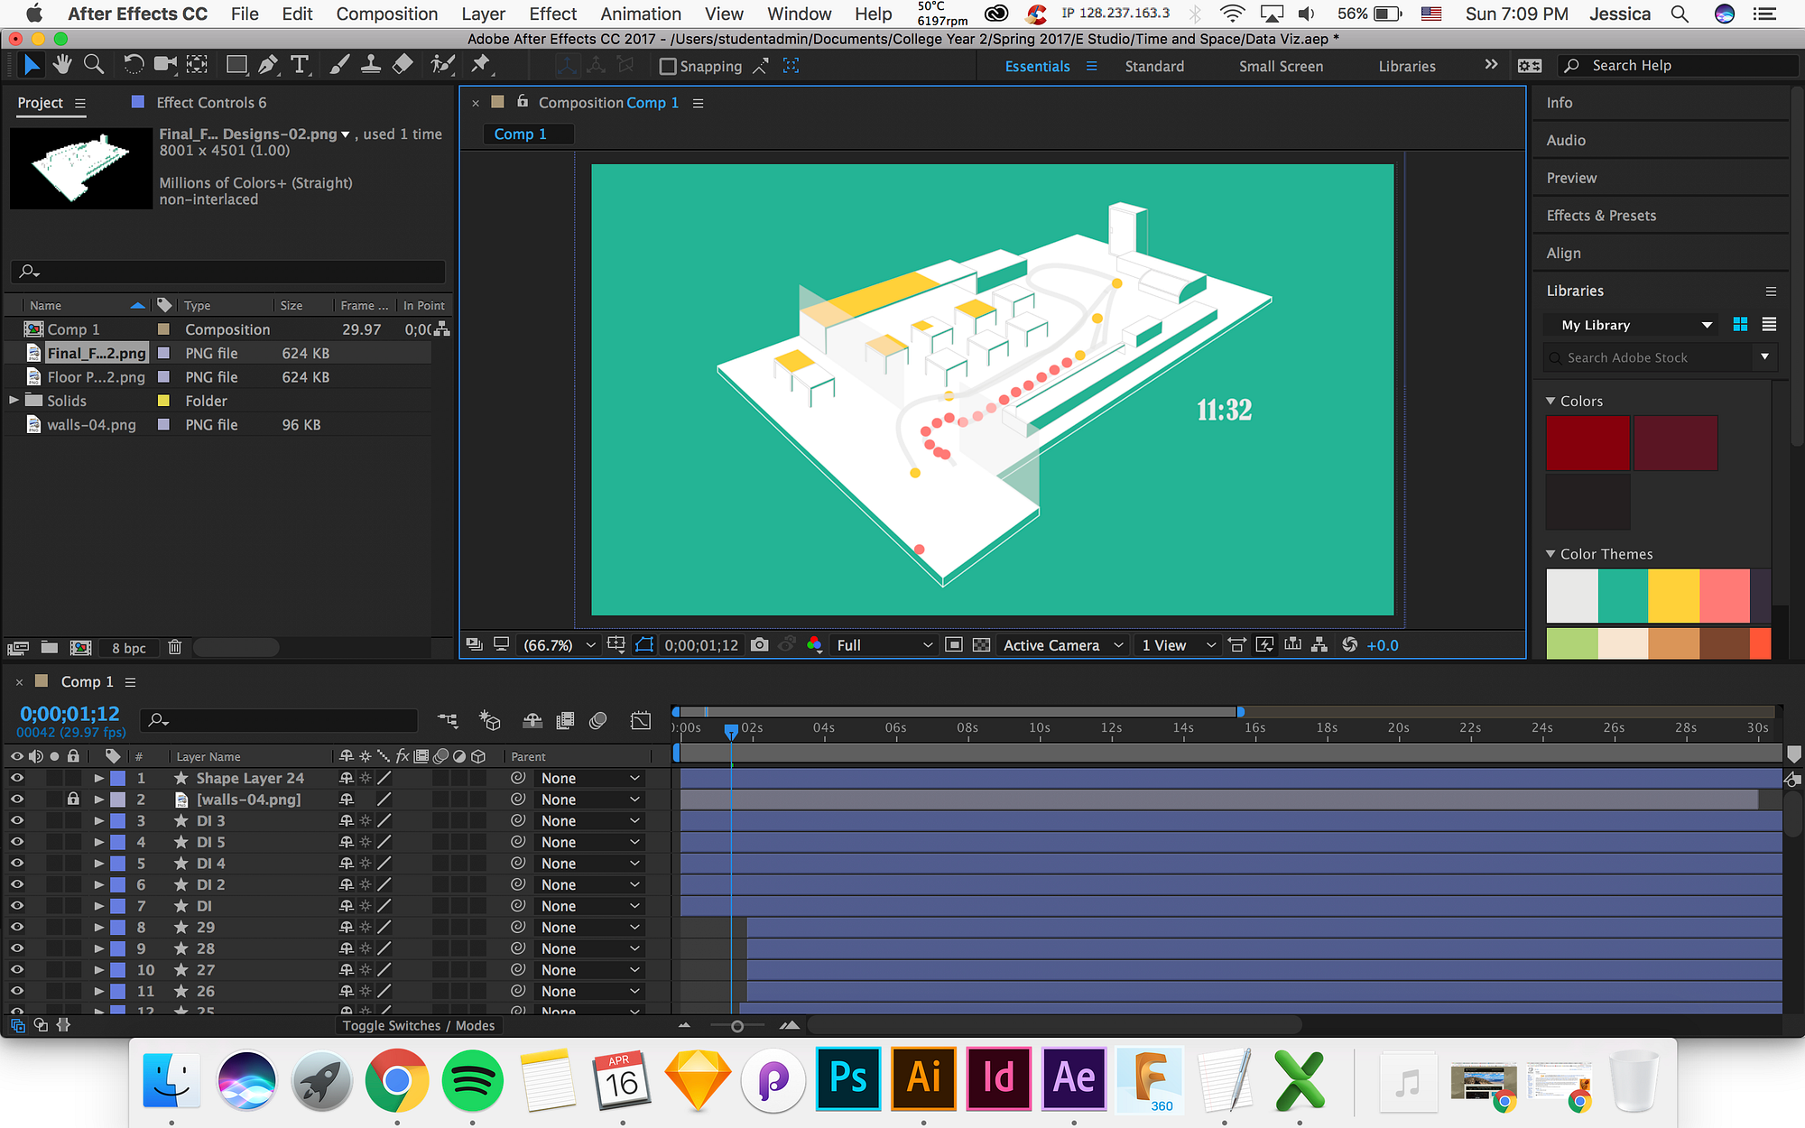Select the Hand tool
This screenshot has width=1805, height=1128.
point(61,65)
